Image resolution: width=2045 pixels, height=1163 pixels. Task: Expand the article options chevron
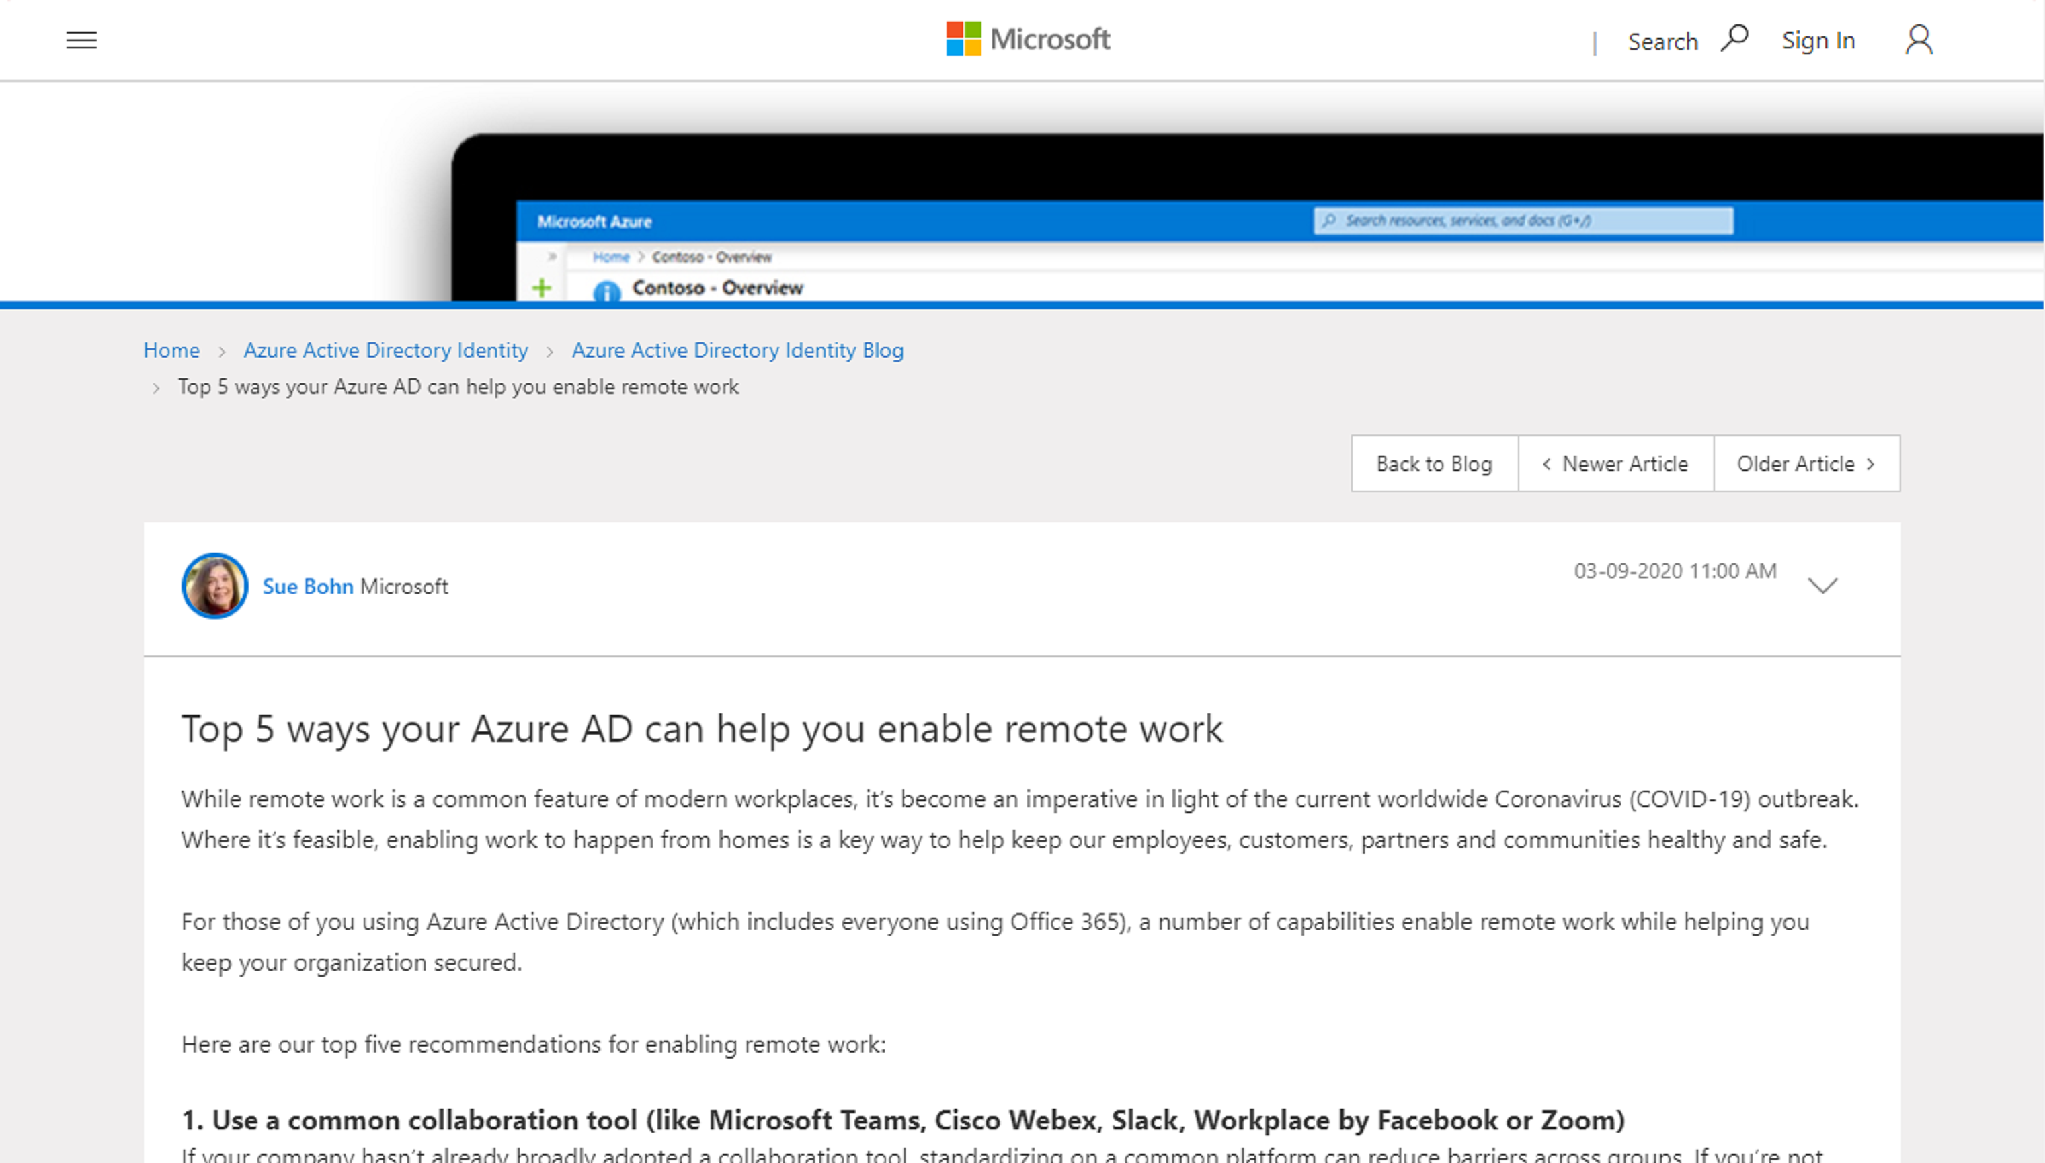coord(1822,586)
